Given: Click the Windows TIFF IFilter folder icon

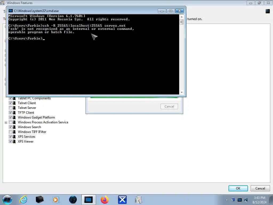Looking at the screenshot, I should coord(14,132).
